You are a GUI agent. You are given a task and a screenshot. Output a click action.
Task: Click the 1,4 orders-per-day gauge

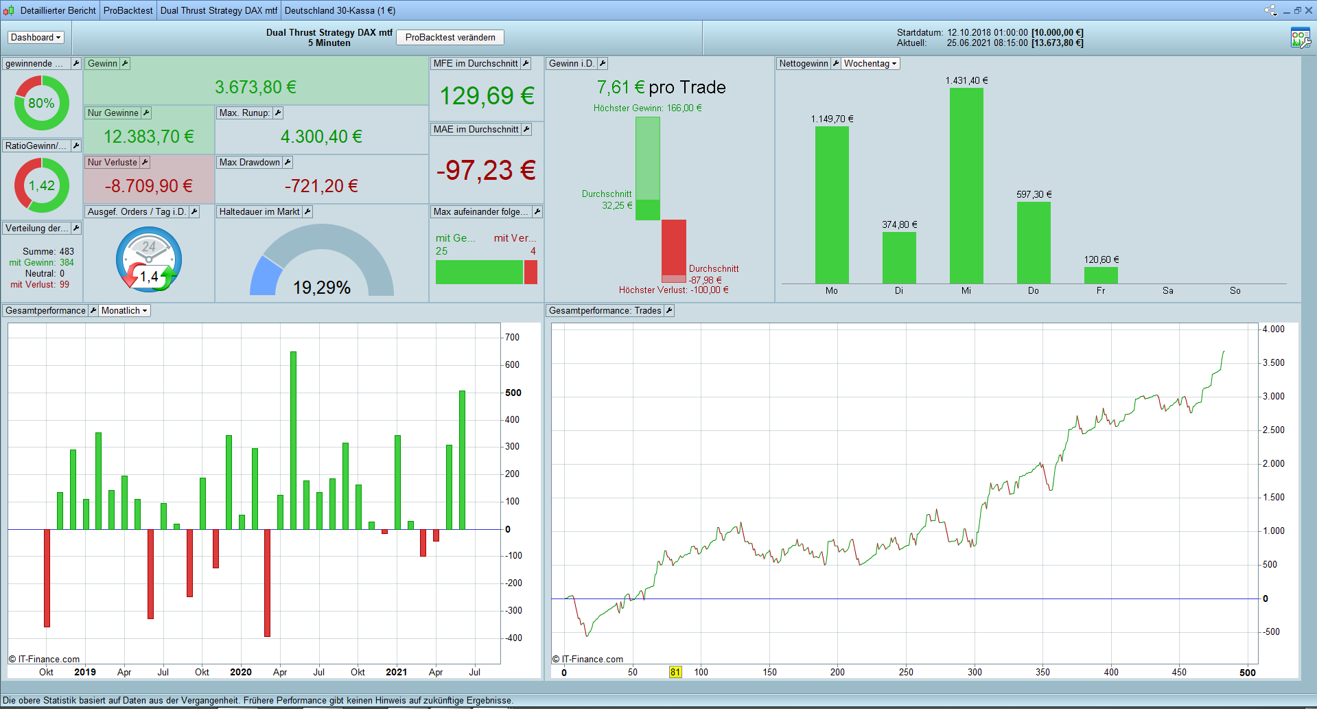coord(149,259)
